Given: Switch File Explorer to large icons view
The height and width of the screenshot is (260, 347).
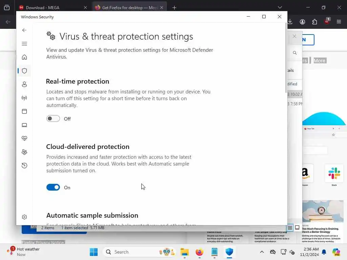Looking at the screenshot, I should (297, 227).
